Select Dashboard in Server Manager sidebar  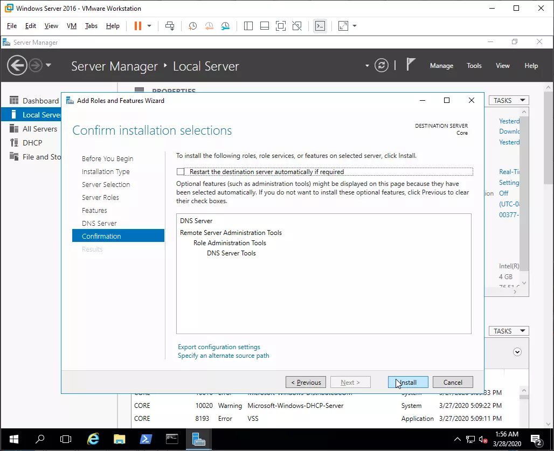click(x=31, y=101)
